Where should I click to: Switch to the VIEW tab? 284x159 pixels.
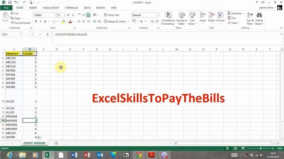point(114,8)
